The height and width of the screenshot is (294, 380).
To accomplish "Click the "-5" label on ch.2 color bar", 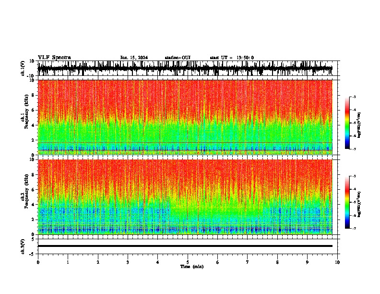I will point(354,202).
